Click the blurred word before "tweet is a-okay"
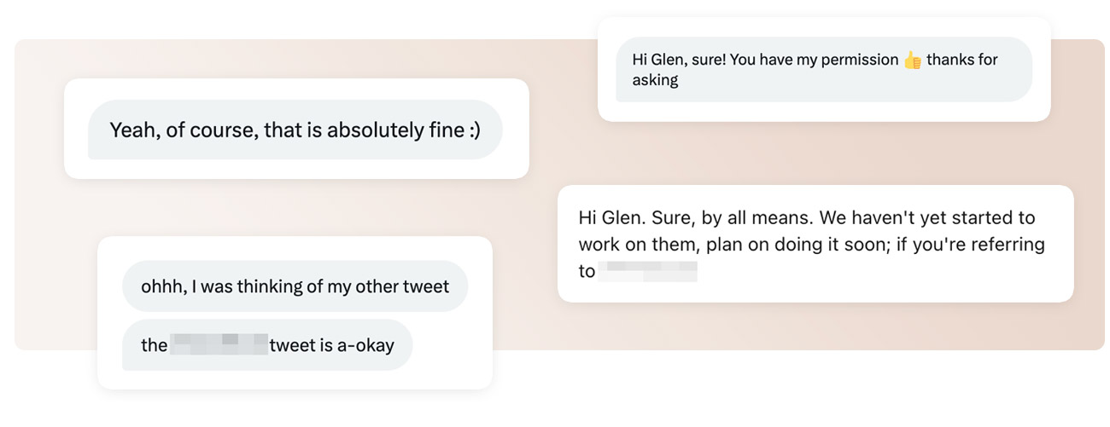The width and height of the screenshot is (1110, 427). pyautogui.click(x=219, y=345)
